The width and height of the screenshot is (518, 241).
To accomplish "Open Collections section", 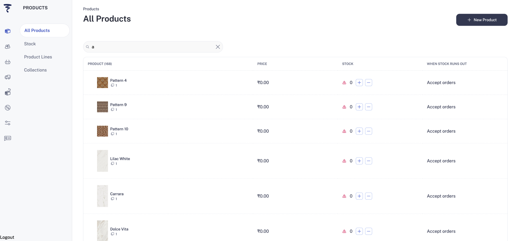I will tap(35, 70).
